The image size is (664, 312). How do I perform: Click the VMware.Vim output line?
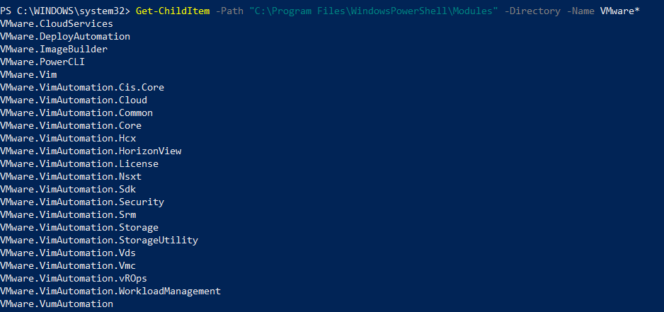click(28, 74)
